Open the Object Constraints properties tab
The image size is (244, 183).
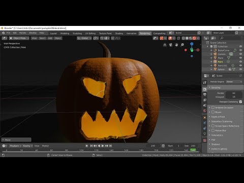[205, 128]
